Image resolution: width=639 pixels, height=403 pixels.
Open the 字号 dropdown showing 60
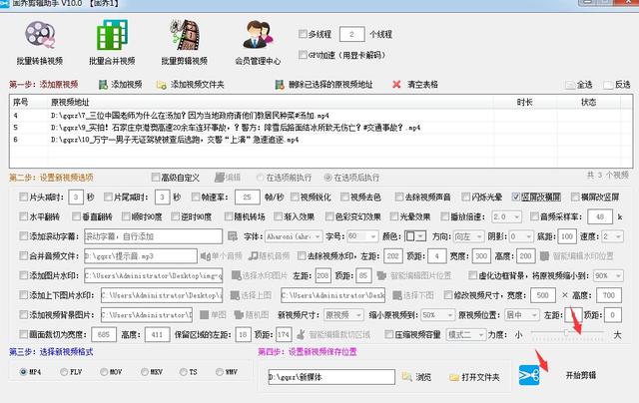(x=362, y=236)
